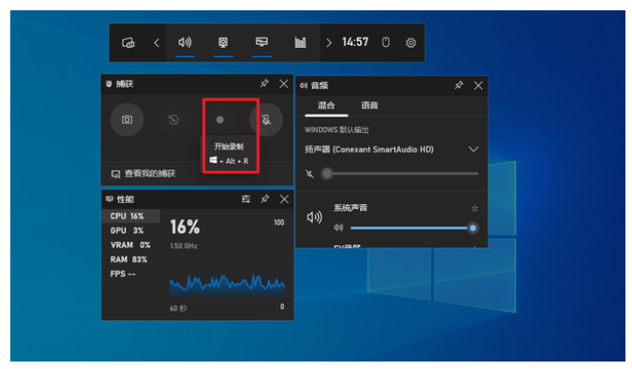Show next widgets with right chevron
This screenshot has width=632, height=369.
coord(329,43)
